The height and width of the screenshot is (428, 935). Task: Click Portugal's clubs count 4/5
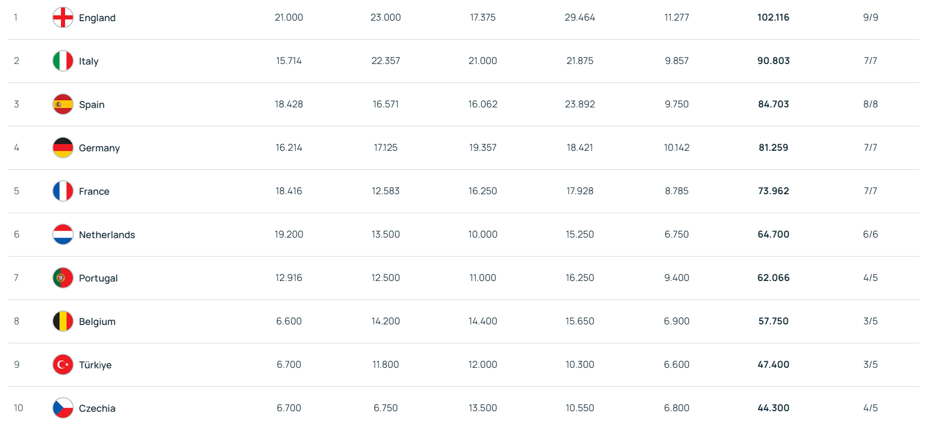(x=870, y=278)
